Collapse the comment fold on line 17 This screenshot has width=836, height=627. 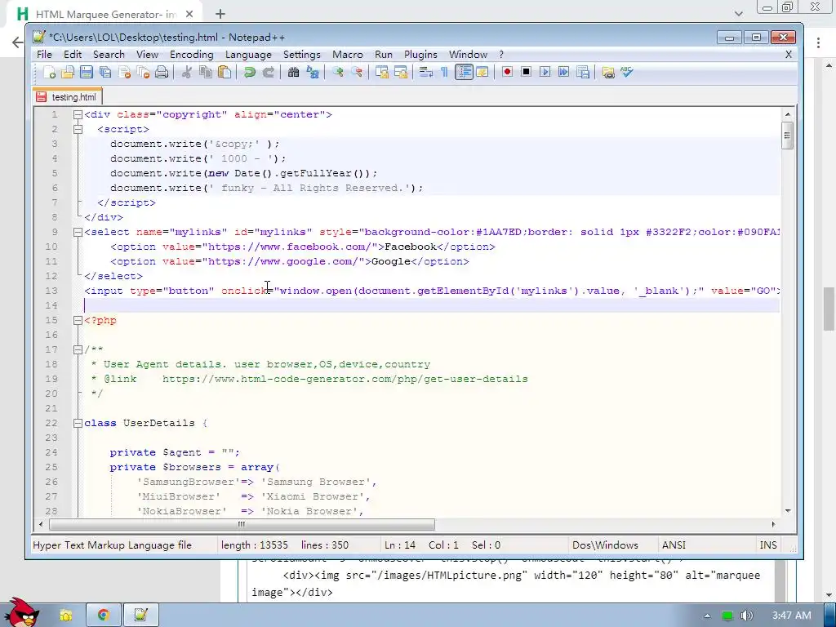(x=78, y=349)
